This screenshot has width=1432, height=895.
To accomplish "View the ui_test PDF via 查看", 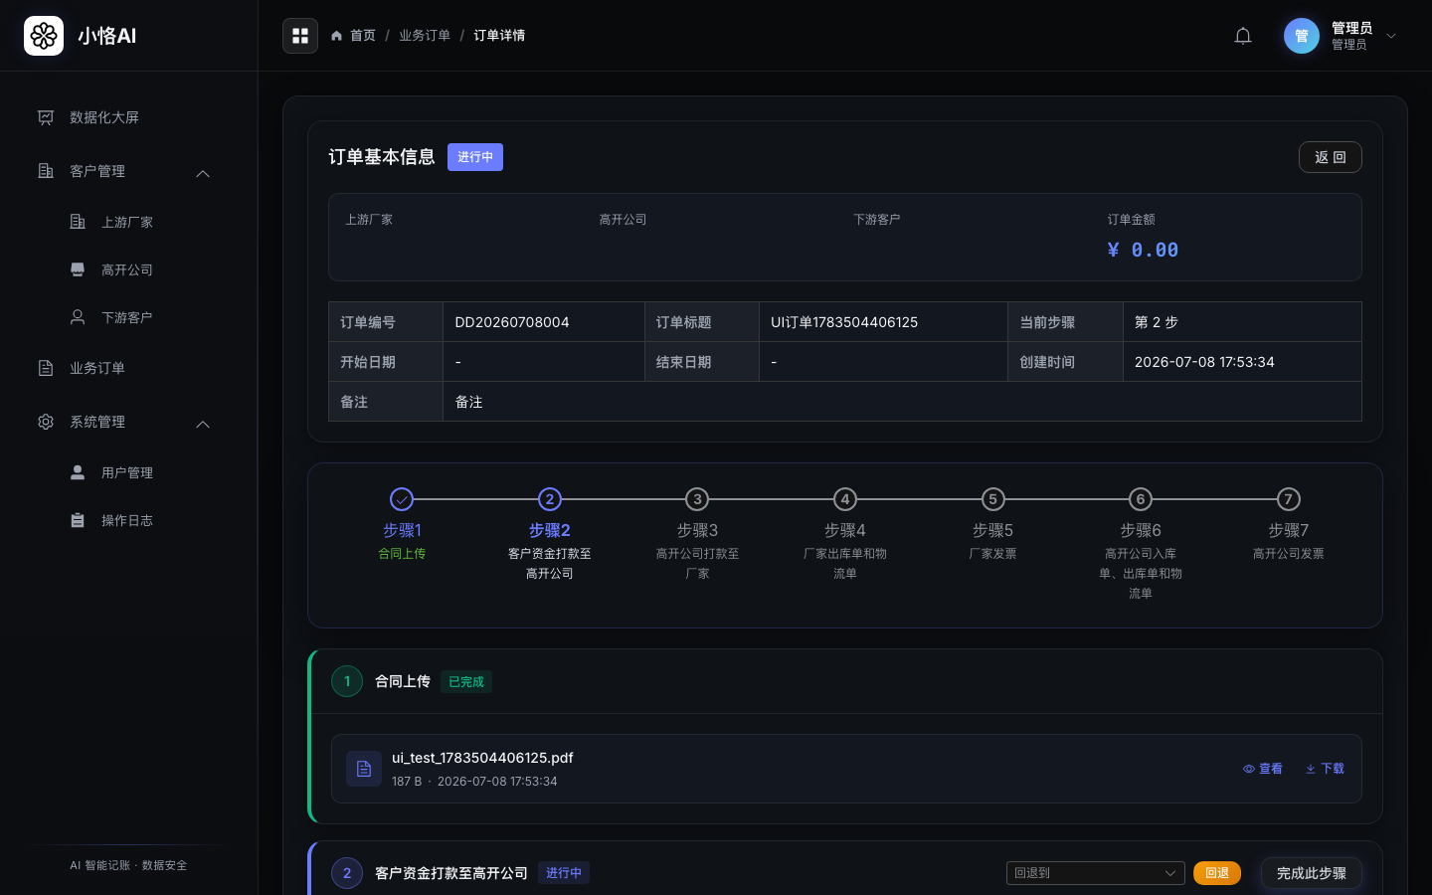I will tap(1263, 769).
